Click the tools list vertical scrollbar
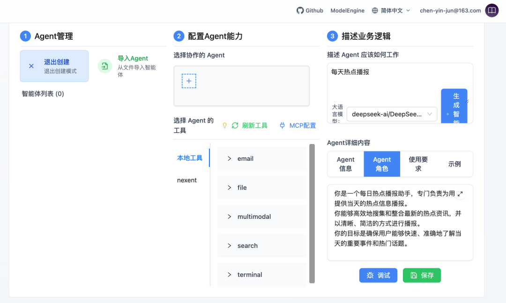The image size is (506, 303). tap(312, 214)
